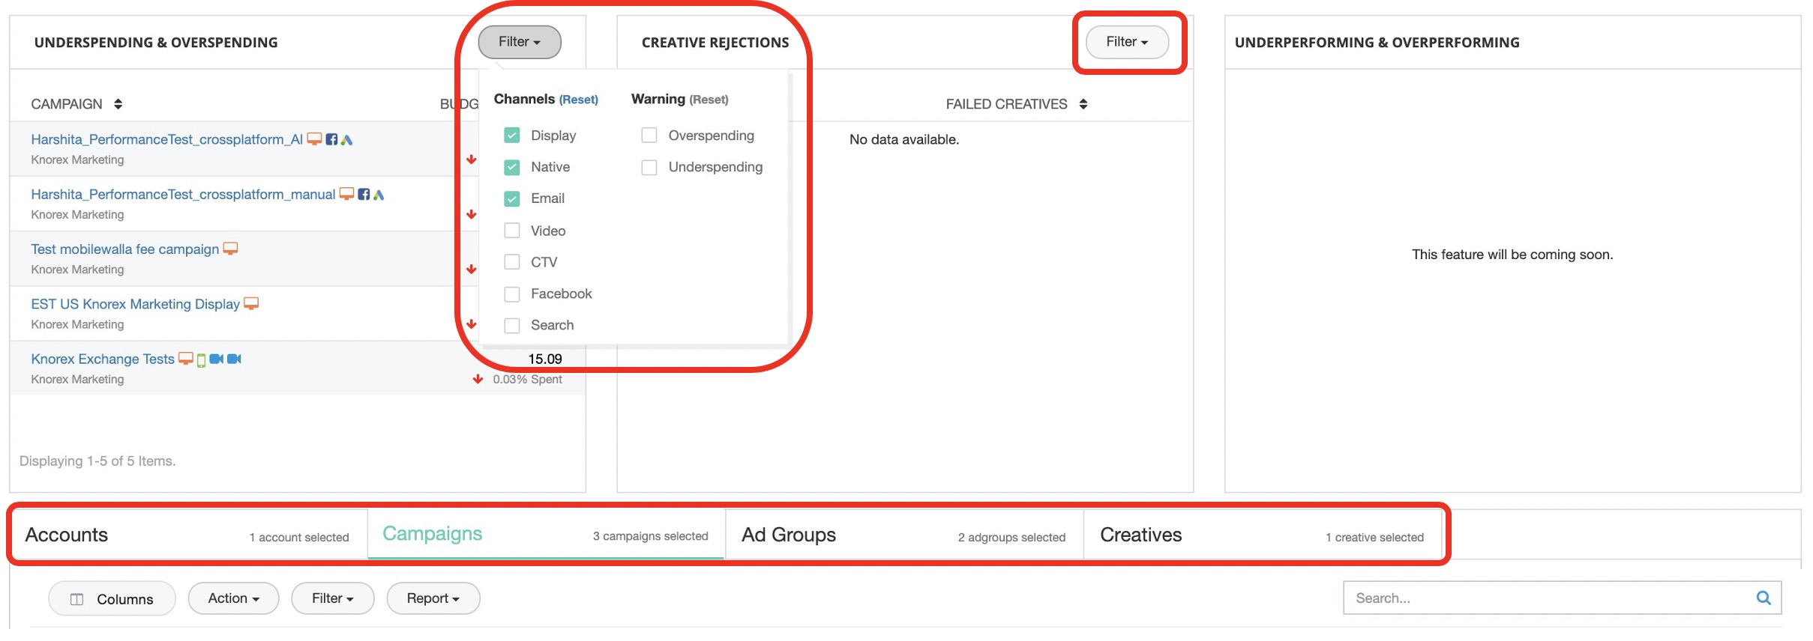This screenshot has width=1813, height=641.
Task: Uncheck the Display channel checkbox
Action: tap(512, 136)
